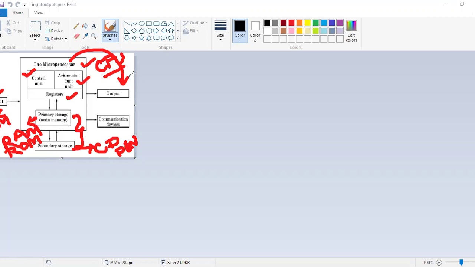Screen dimensions: 475x267
Task: Zoom out with the minus button
Action: (439, 263)
